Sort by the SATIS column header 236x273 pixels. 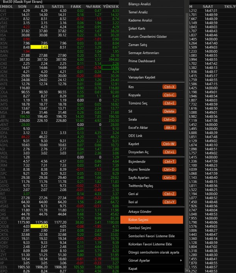click(x=57, y=7)
